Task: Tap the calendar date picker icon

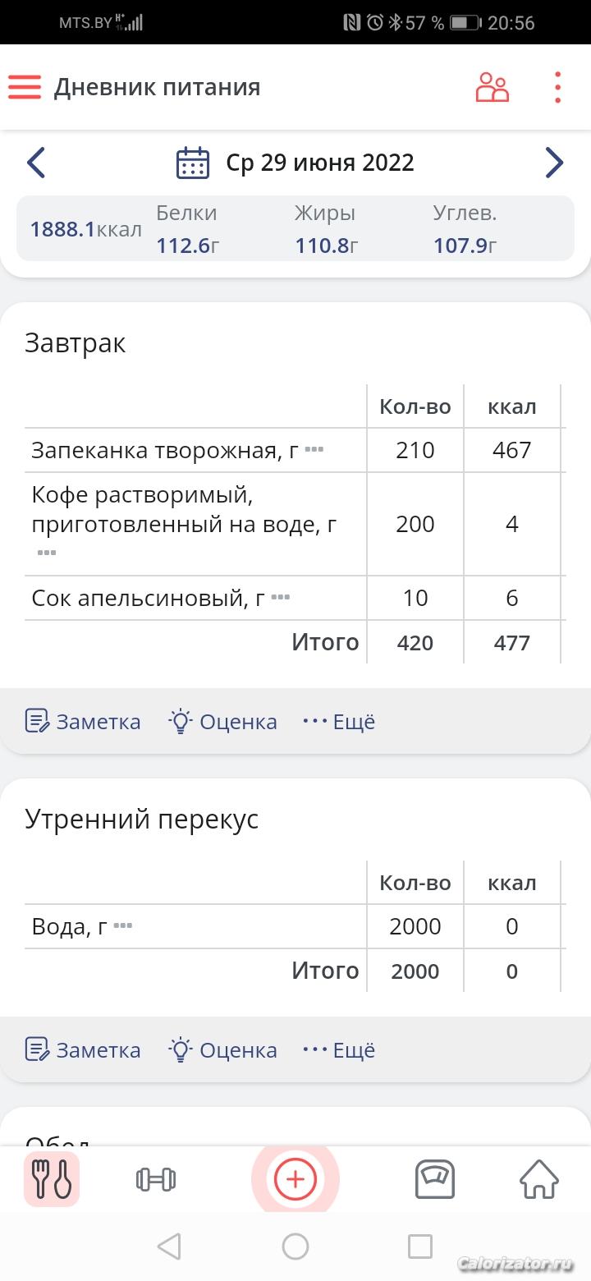Action: [193, 163]
